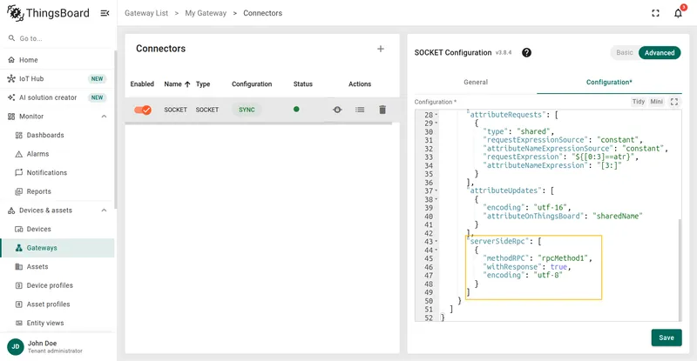
Task: Collapse the Monitor menu section
Action: [x=104, y=117]
